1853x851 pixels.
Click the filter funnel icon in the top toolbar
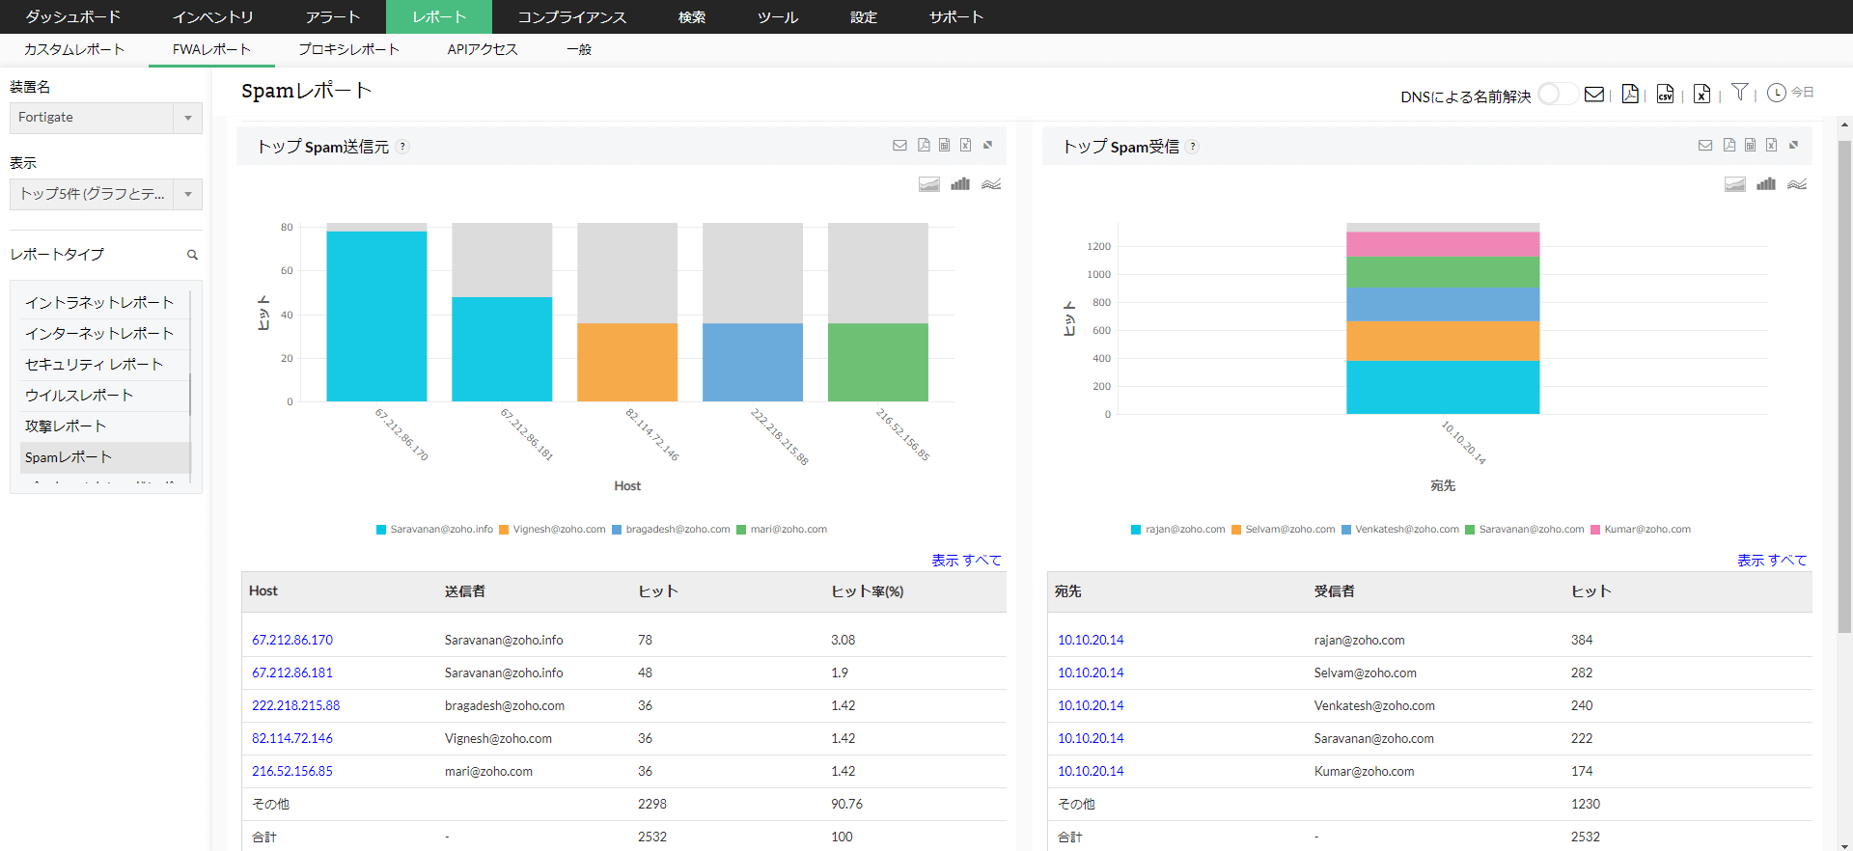[1739, 93]
